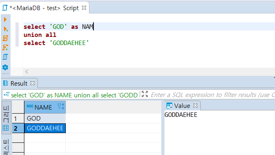The width and height of the screenshot is (275, 155).
Task: Select the GODDAEHEE cell in row 2
Action: tap(45, 128)
